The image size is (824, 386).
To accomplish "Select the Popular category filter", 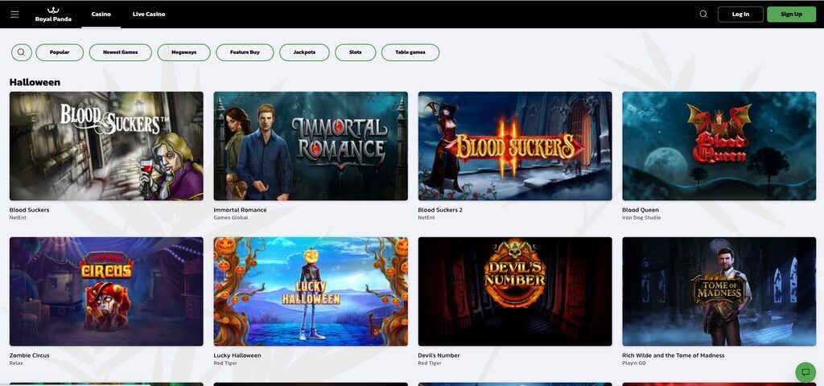I will (x=60, y=52).
